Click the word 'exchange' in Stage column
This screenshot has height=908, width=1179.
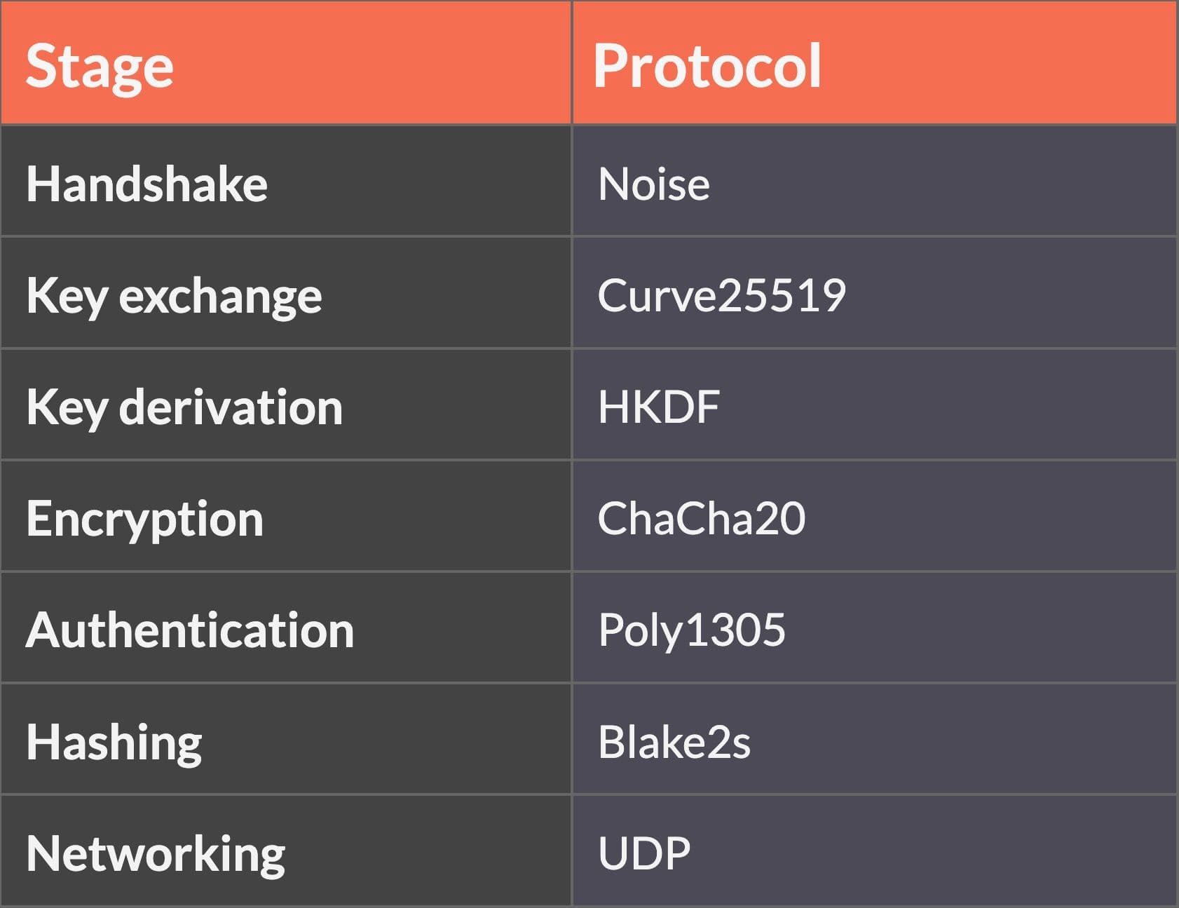(220, 296)
